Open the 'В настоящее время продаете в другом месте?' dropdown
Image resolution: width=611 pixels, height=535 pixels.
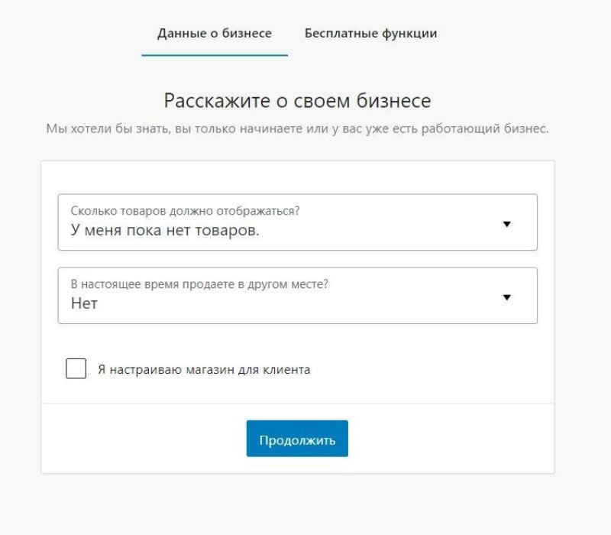tap(298, 296)
